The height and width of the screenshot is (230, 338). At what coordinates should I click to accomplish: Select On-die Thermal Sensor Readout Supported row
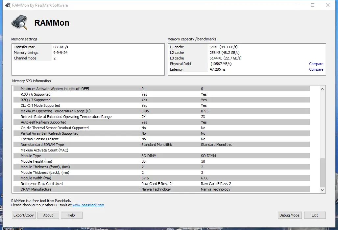162,128
